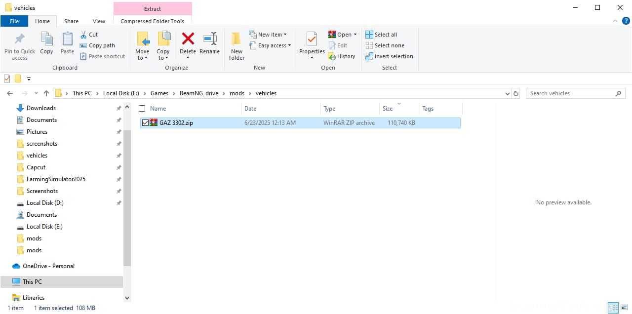Click the Pin to Quick access icon
This screenshot has height=314, width=632.
(20, 39)
